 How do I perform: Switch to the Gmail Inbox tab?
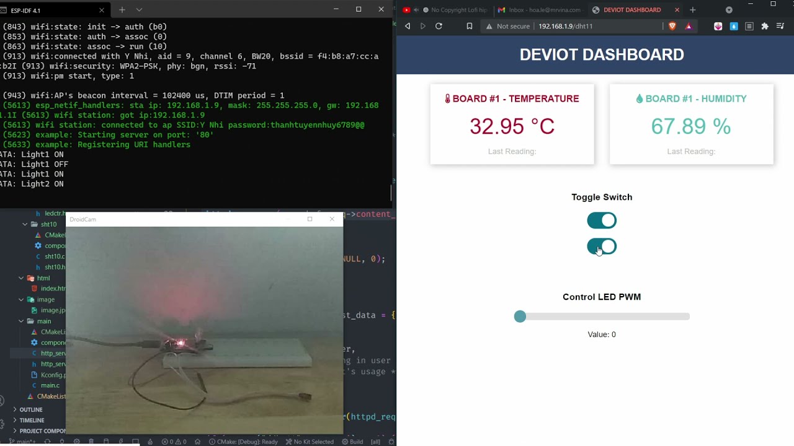click(540, 10)
